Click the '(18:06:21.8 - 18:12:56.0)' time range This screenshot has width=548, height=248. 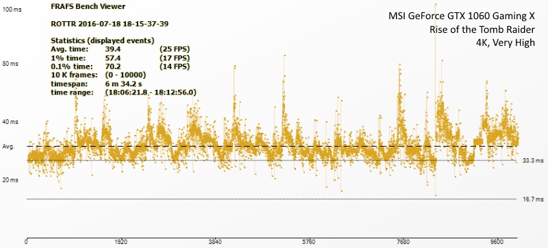(x=150, y=92)
